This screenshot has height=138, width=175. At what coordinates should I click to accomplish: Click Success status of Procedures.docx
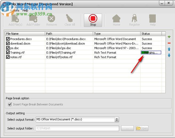[x=147, y=39]
